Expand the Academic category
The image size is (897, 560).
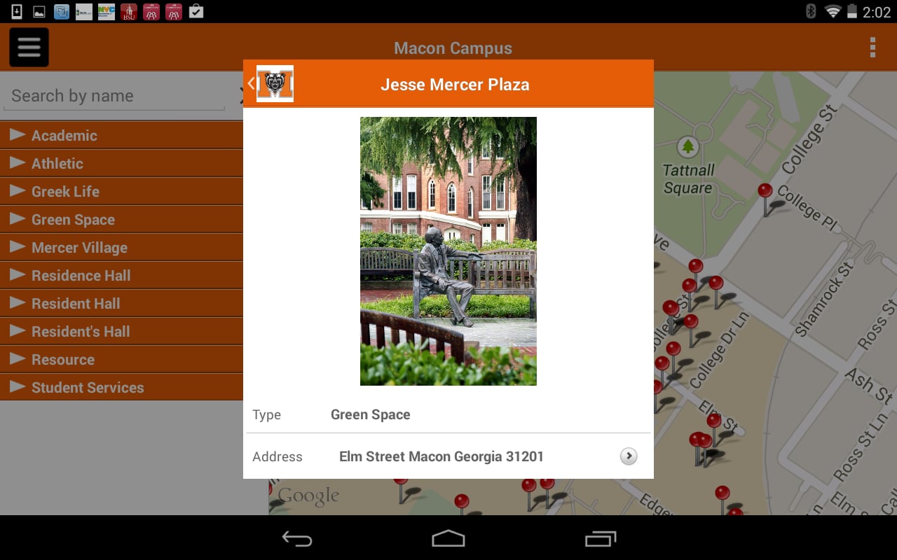(121, 135)
